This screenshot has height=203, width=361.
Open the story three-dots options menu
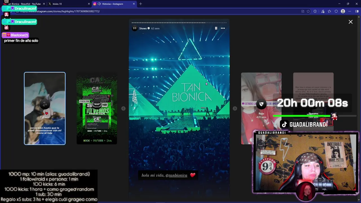click(223, 28)
